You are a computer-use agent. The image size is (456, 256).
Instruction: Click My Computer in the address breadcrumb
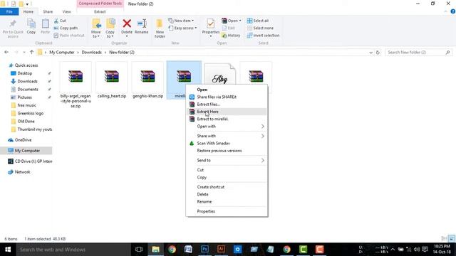pos(62,52)
